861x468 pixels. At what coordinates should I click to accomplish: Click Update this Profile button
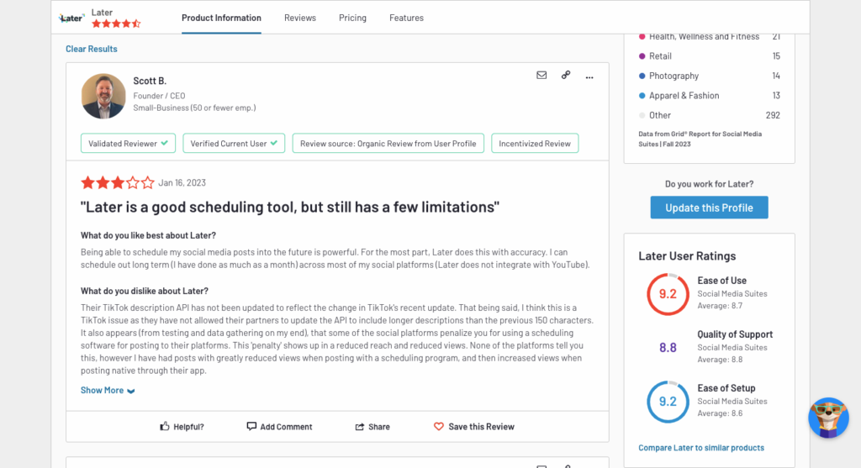pos(710,208)
